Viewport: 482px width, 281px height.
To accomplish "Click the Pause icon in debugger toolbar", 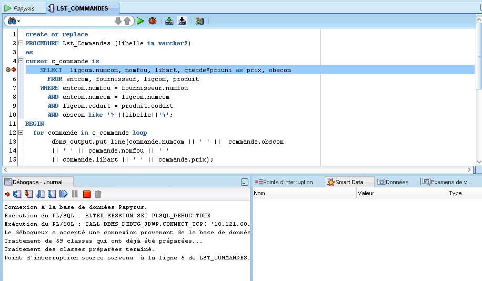I will (75, 194).
